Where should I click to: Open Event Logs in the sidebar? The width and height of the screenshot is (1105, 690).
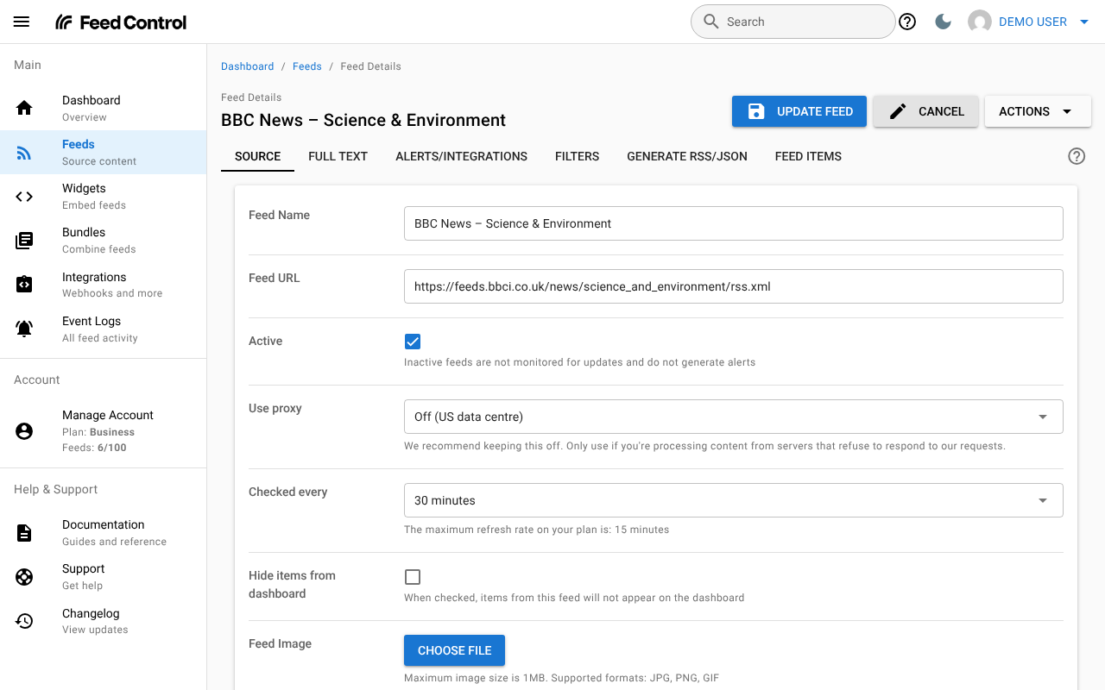point(104,329)
